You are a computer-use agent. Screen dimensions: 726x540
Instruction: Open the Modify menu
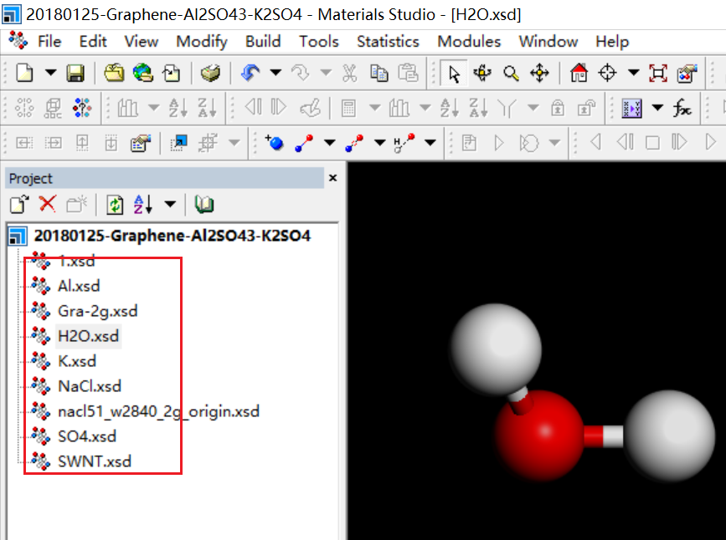tap(202, 42)
